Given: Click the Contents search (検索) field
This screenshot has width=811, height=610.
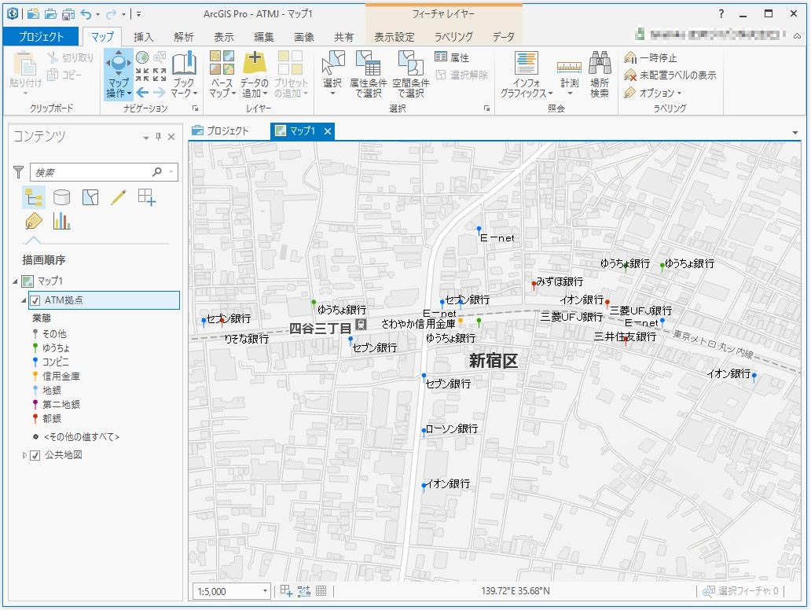Looking at the screenshot, I should [x=104, y=172].
